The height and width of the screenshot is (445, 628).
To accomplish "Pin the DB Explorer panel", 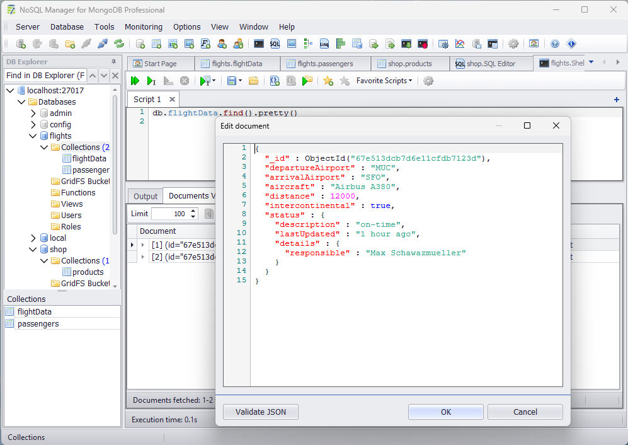I will point(114,62).
